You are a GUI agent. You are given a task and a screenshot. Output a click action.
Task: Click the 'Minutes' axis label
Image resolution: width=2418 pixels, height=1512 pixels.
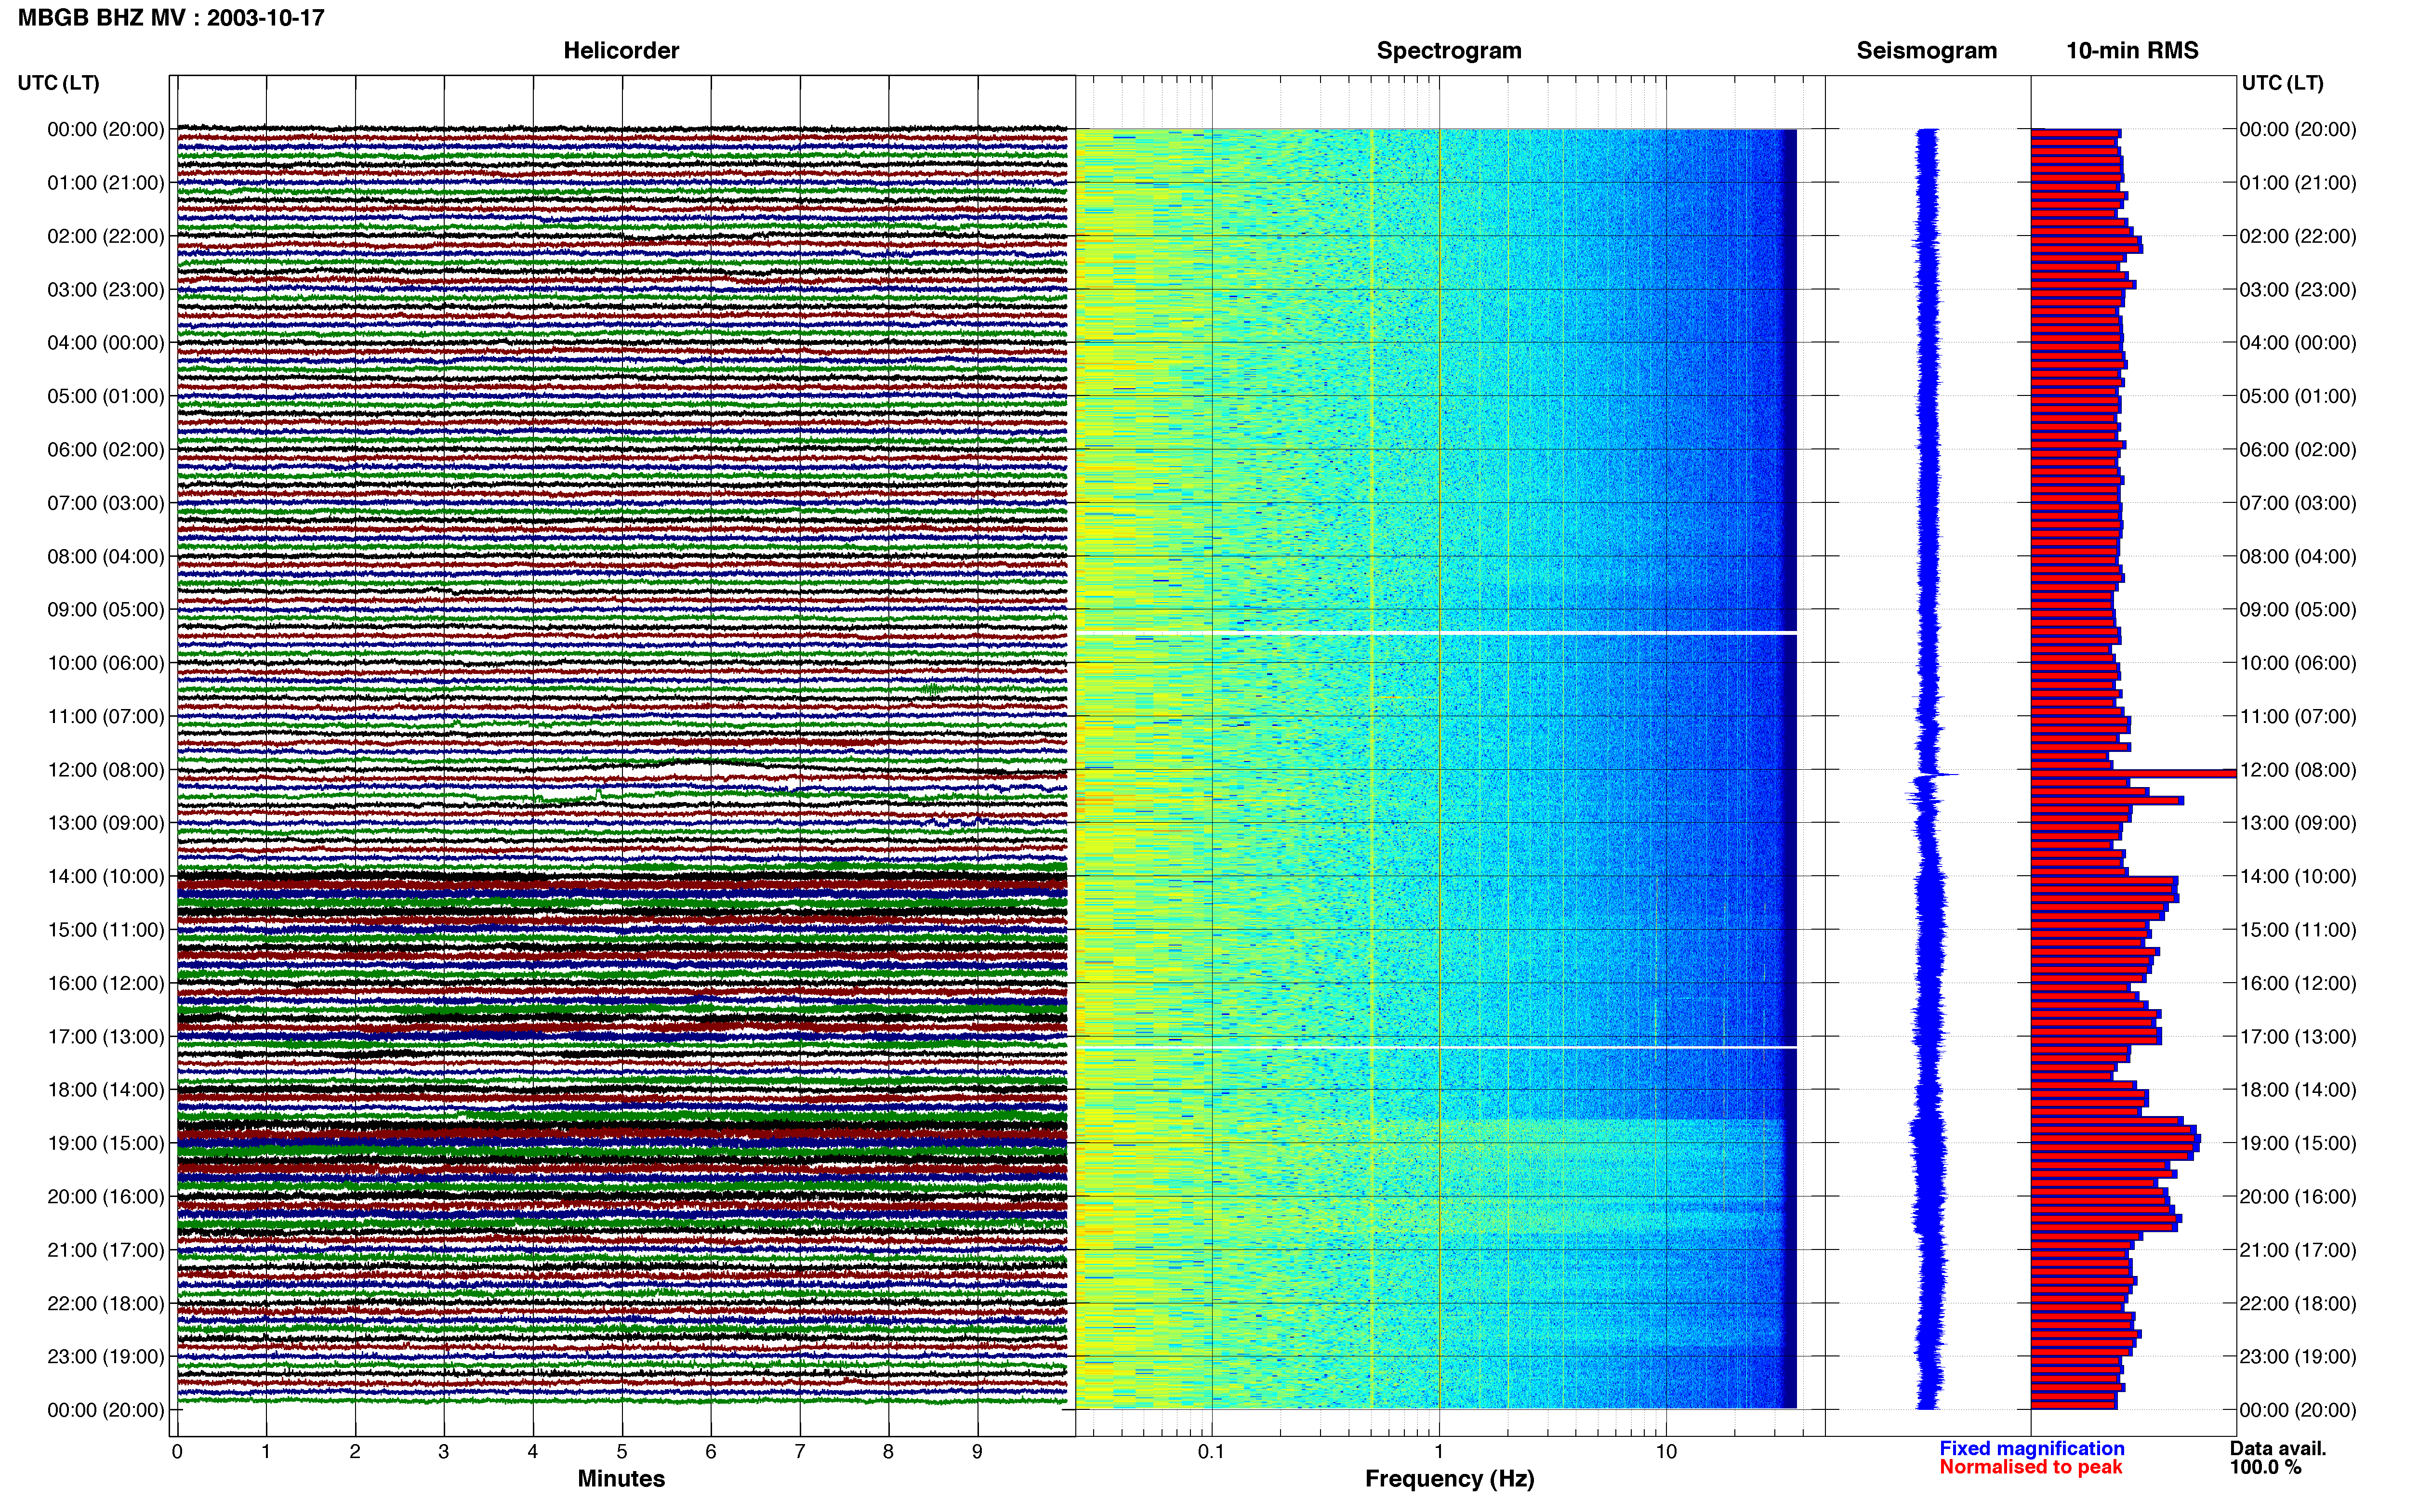(621, 1478)
